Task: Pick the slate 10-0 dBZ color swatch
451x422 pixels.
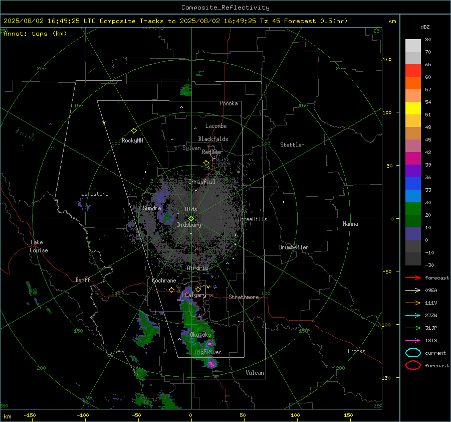Action: [413, 234]
